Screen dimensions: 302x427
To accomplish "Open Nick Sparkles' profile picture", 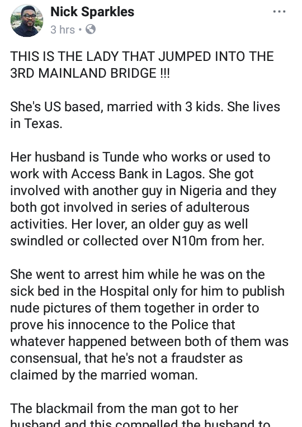I will coord(27,21).
